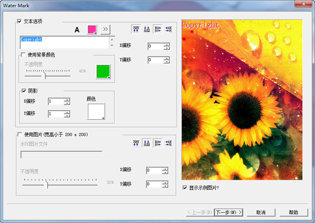Image resolution: width=315 pixels, height=223 pixels.
Task: Increase text X偏移 spinner value
Action: point(166,45)
